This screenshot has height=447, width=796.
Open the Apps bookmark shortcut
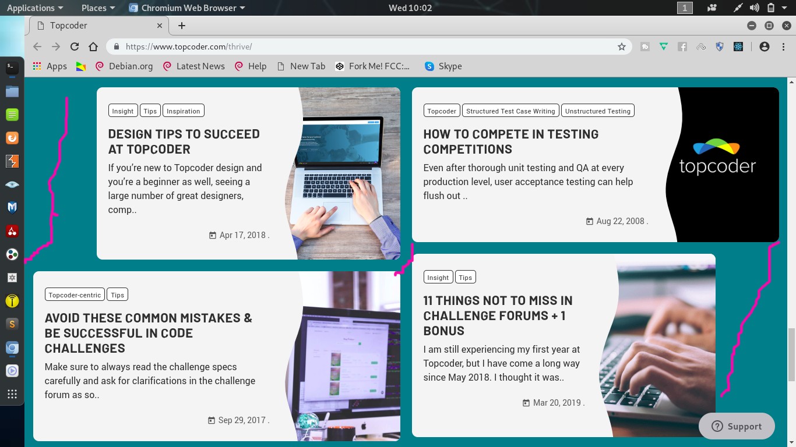(50, 66)
